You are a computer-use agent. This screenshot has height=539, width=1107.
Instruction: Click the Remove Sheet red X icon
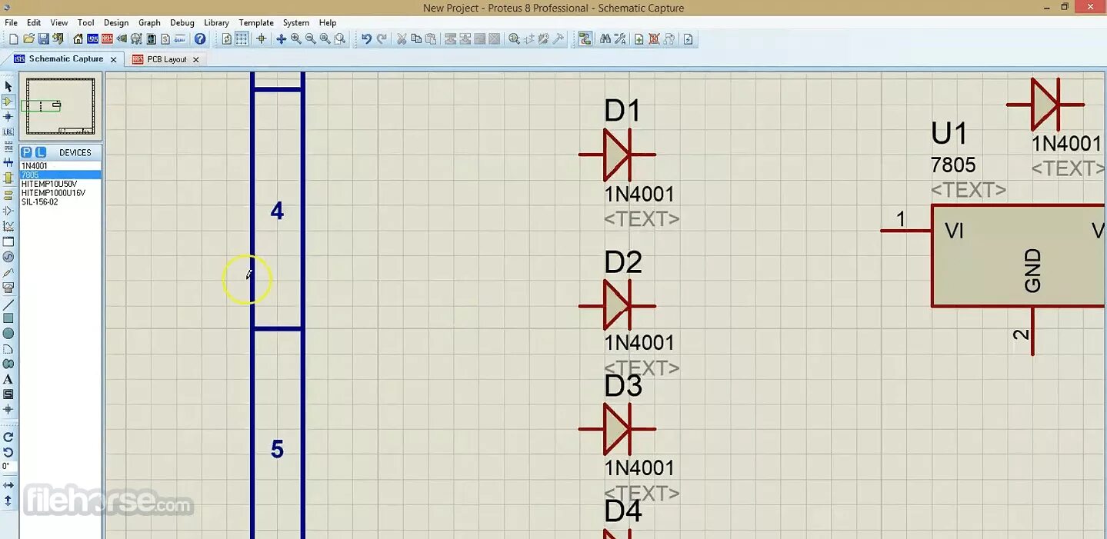pos(654,39)
